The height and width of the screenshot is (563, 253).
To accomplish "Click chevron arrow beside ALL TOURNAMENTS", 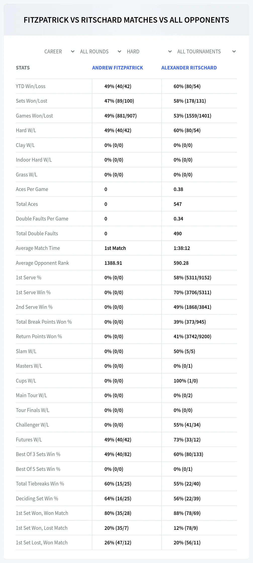I will click(234, 52).
